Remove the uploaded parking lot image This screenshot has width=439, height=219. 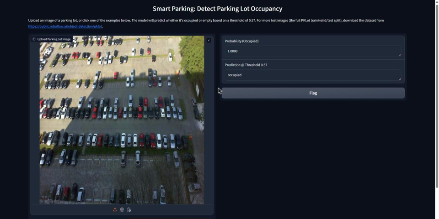pos(209,41)
